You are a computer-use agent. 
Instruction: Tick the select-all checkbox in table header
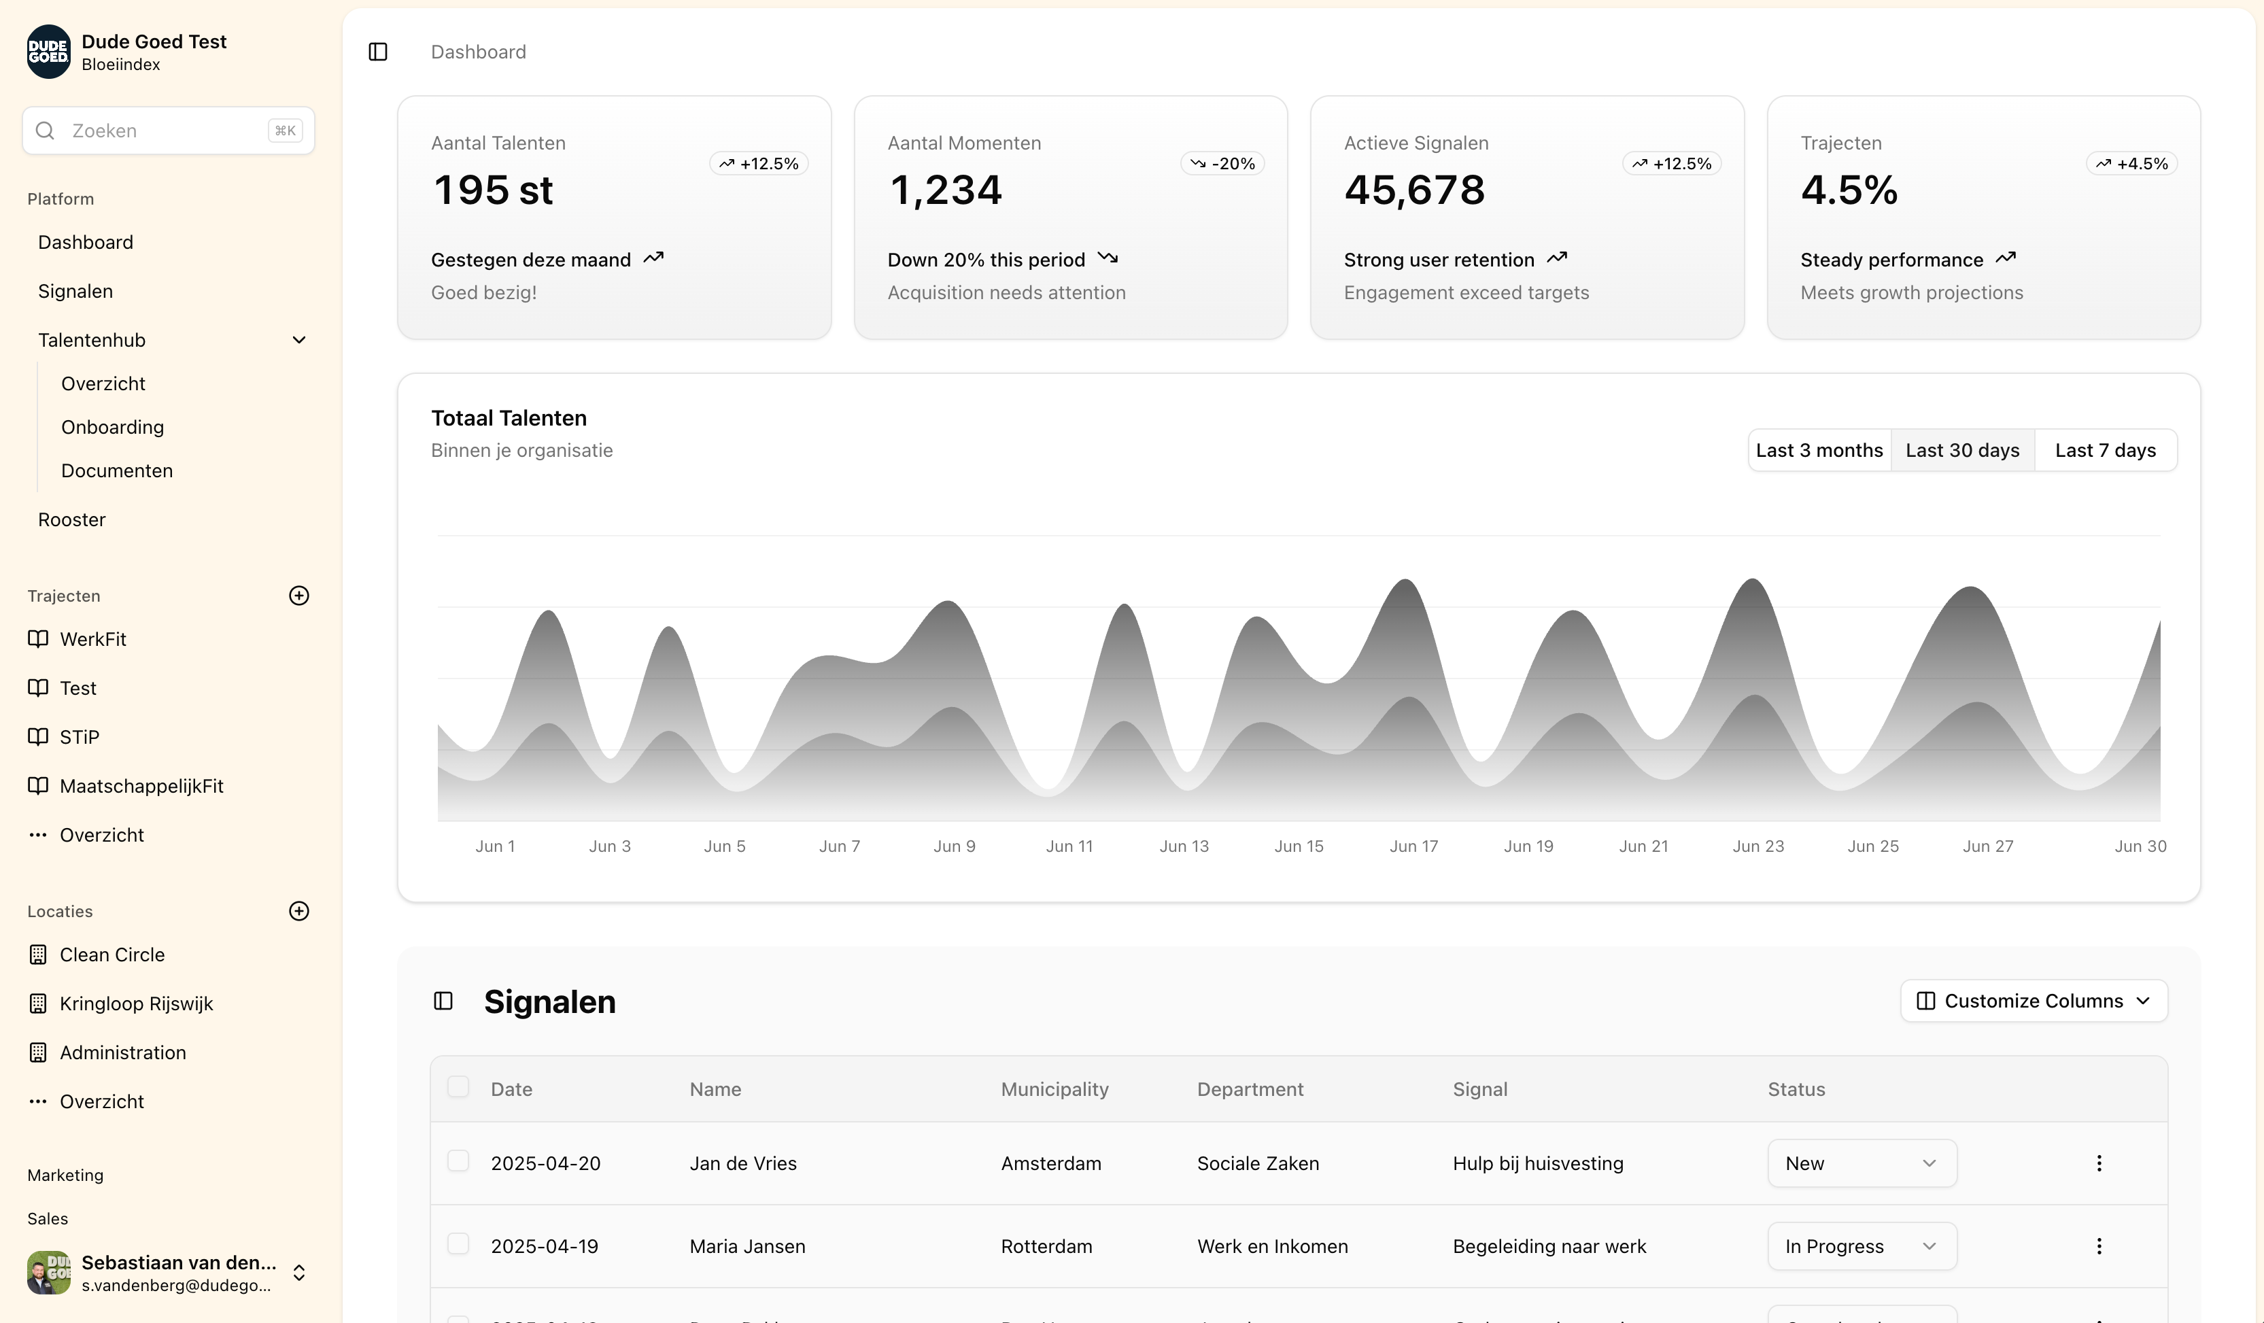458,1087
